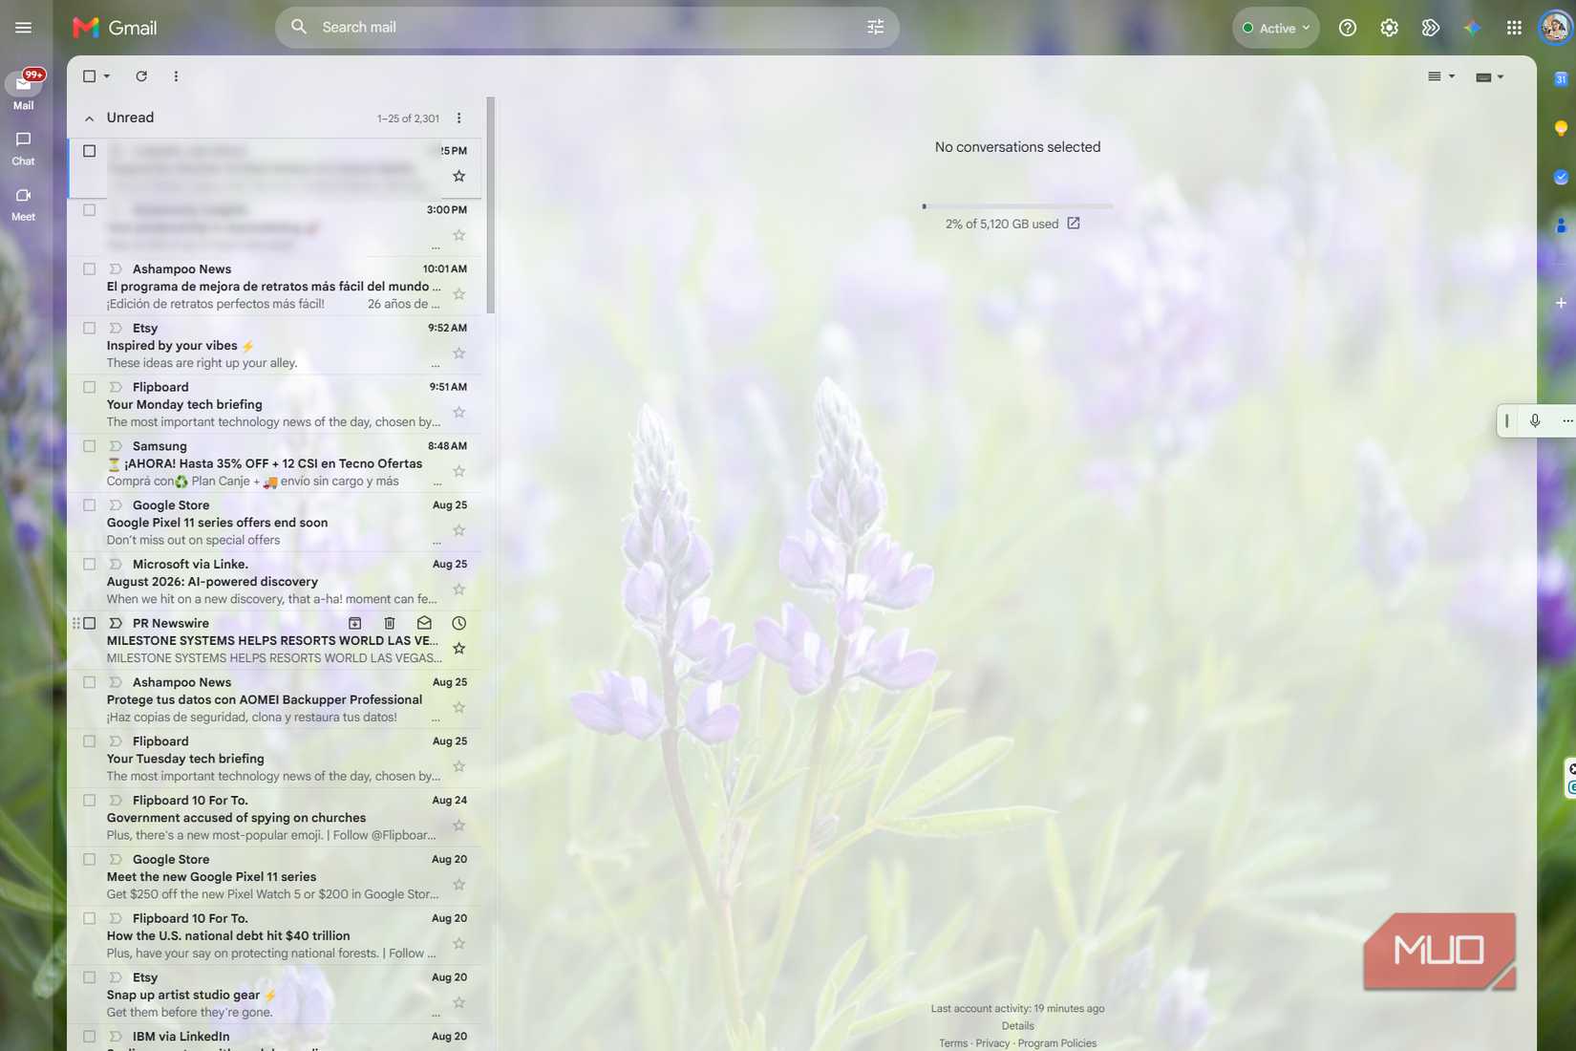Open Flipboard Your Tuesday tech briefing email
This screenshot has width=1576, height=1051.
(275, 759)
